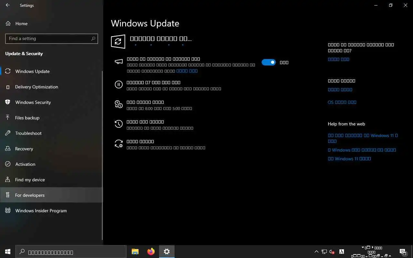413x258 pixels.
Task: Open the first Windows 11 help link
Action: tap(363, 138)
